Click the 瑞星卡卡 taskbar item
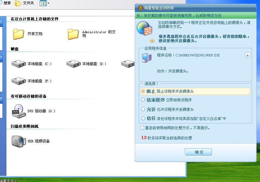260x182 pixels. point(9,180)
